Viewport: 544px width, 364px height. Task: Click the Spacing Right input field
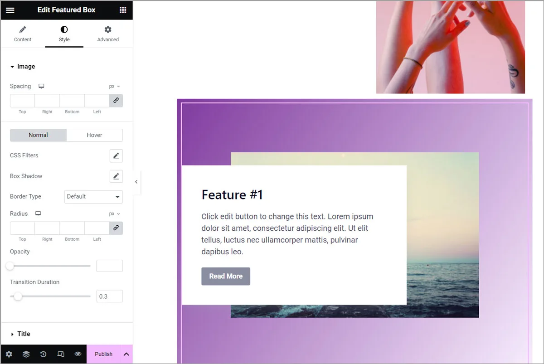47,101
